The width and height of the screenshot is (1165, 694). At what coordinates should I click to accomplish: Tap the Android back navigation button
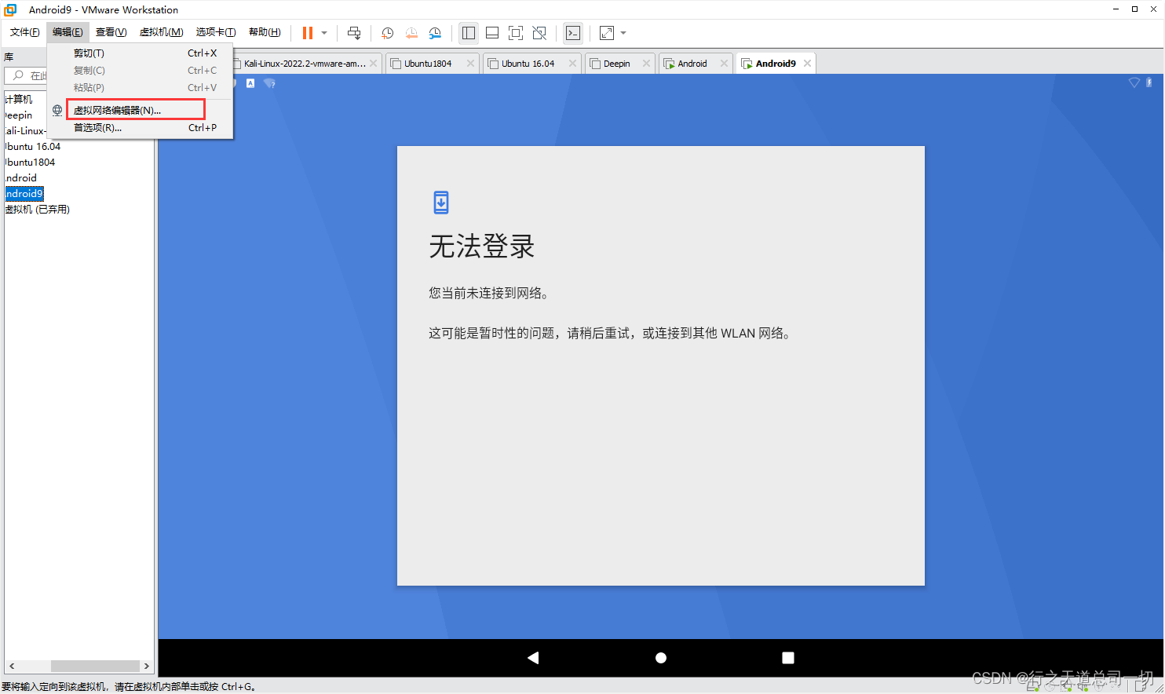(x=533, y=658)
